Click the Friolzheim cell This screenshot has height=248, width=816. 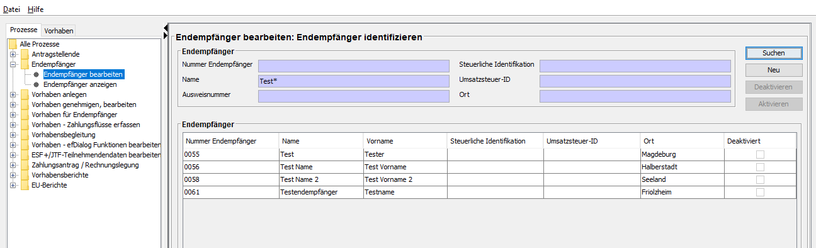[682, 192]
